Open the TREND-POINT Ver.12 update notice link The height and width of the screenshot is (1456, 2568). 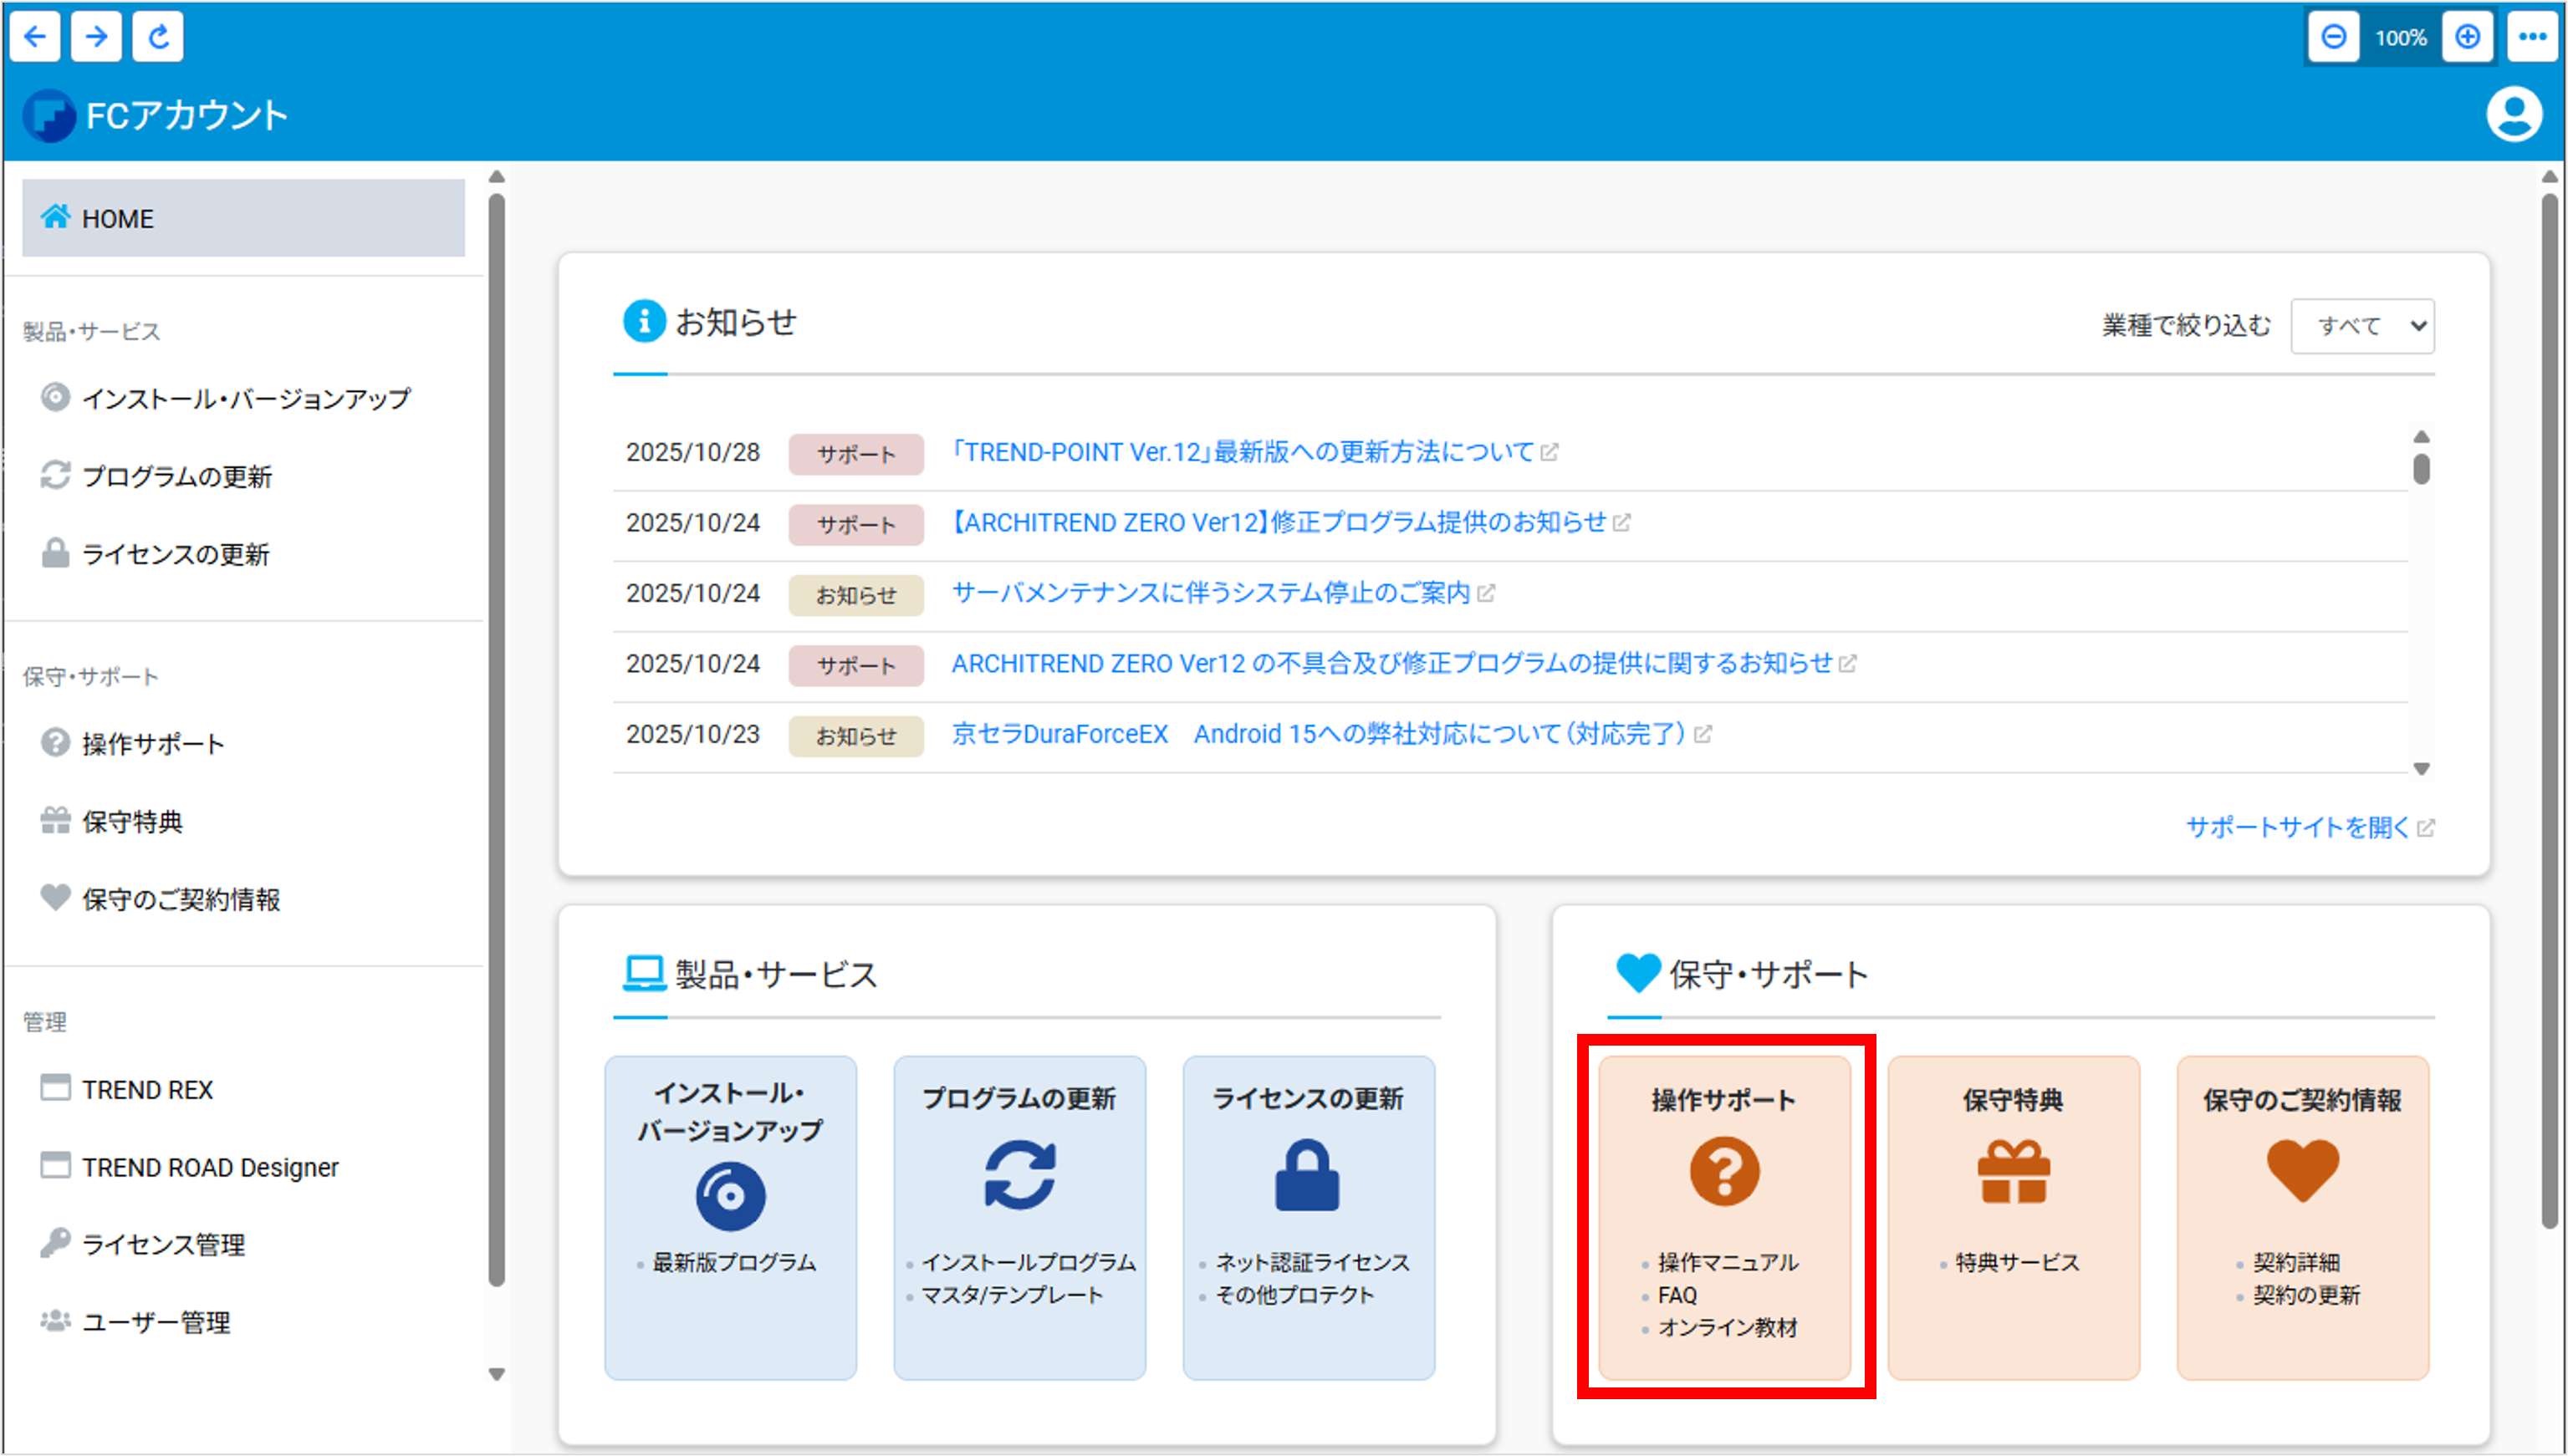click(x=1242, y=452)
